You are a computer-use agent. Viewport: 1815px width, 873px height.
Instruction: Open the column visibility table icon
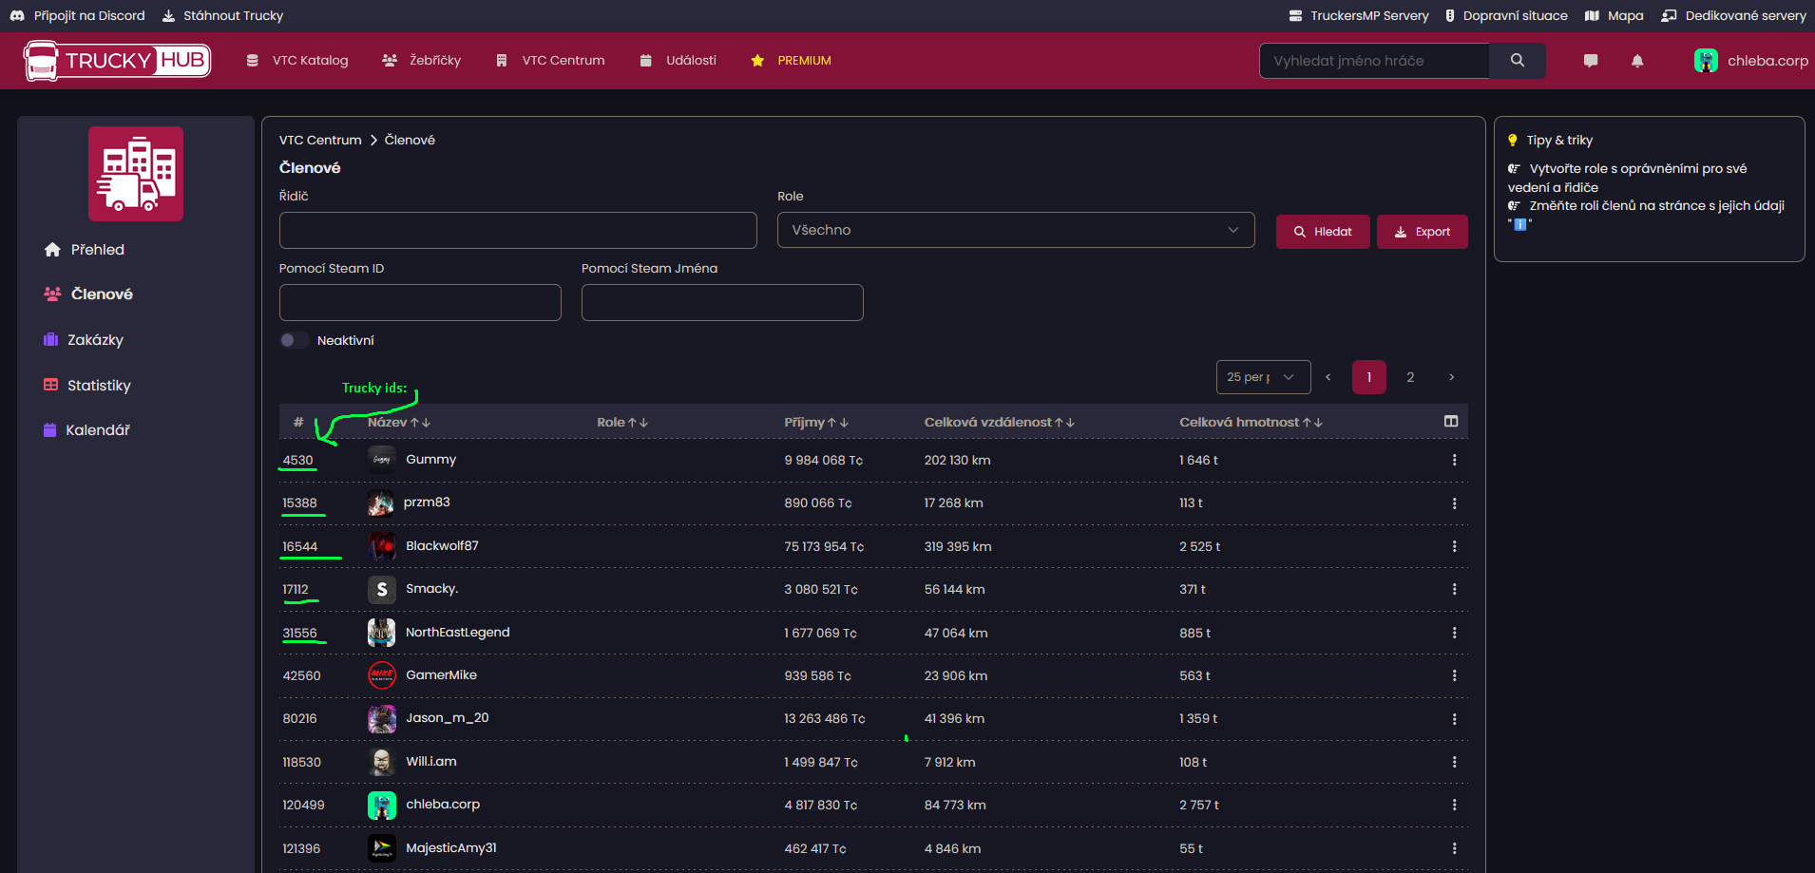1450,422
